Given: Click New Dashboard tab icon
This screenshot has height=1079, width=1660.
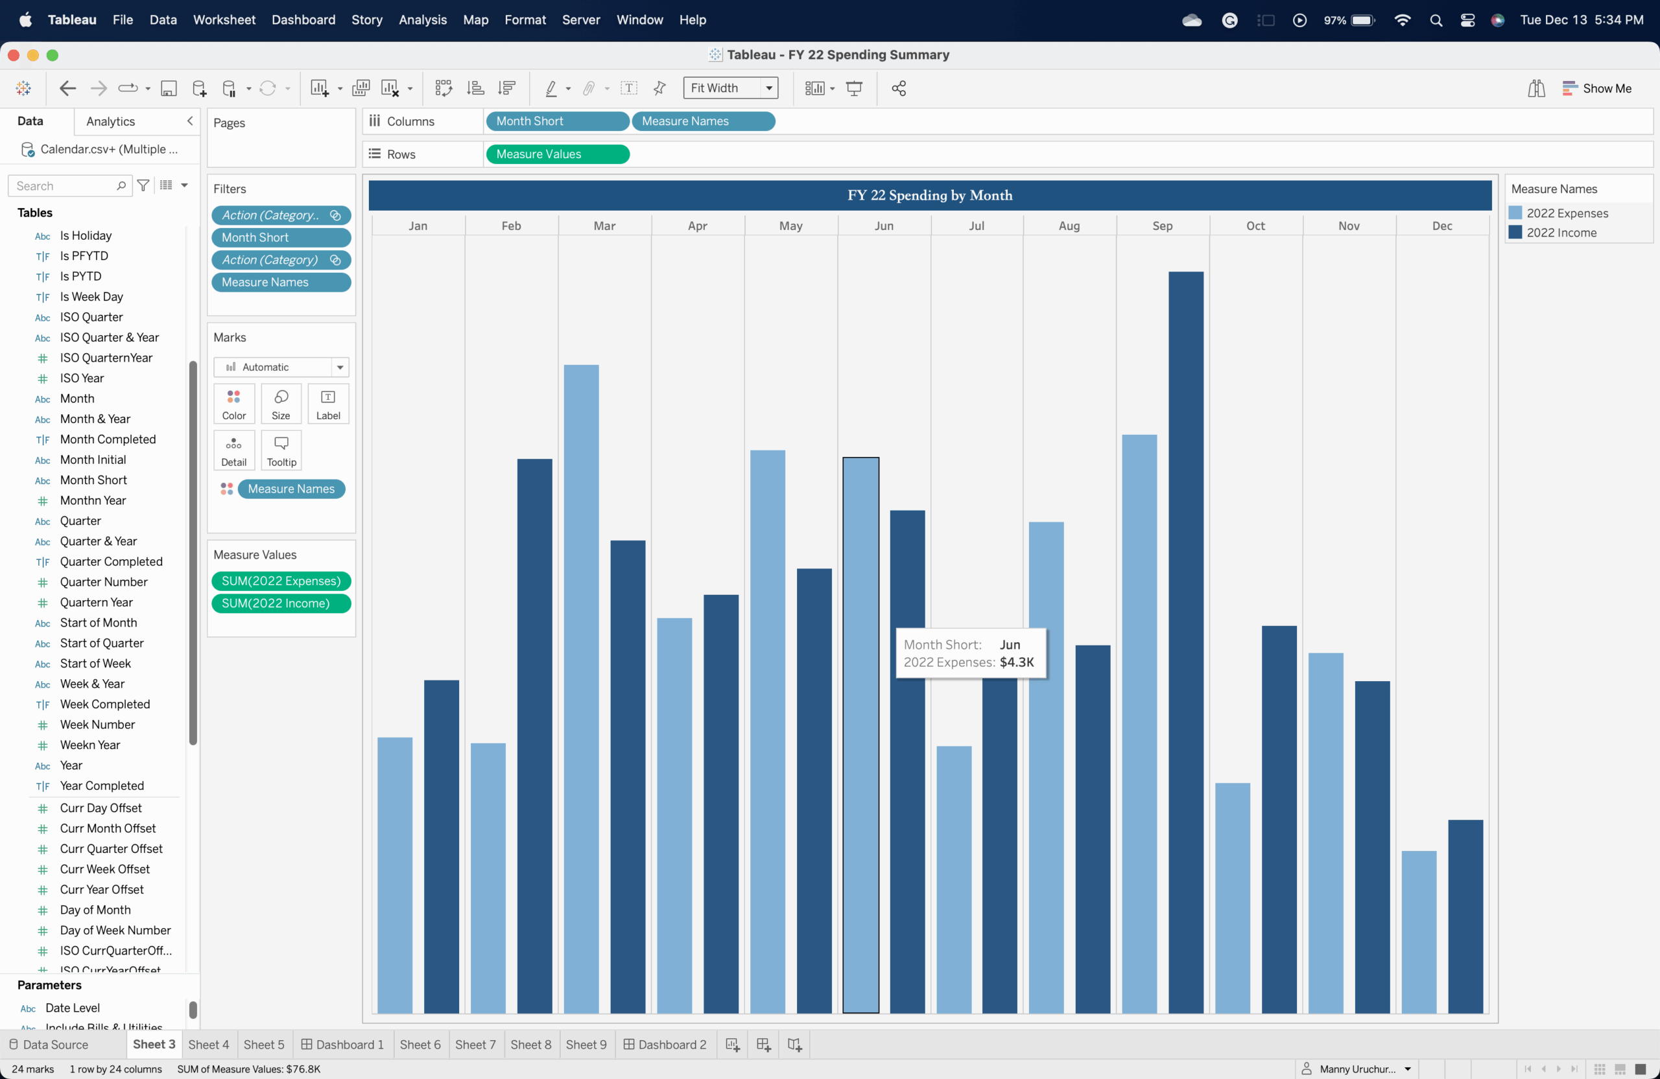Looking at the screenshot, I should coord(763,1044).
